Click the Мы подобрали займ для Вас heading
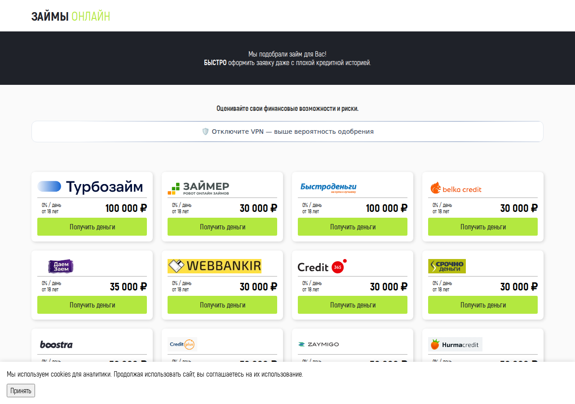 287,54
